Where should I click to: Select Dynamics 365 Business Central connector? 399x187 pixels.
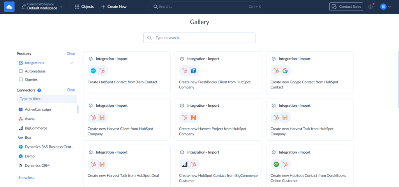coord(47,147)
